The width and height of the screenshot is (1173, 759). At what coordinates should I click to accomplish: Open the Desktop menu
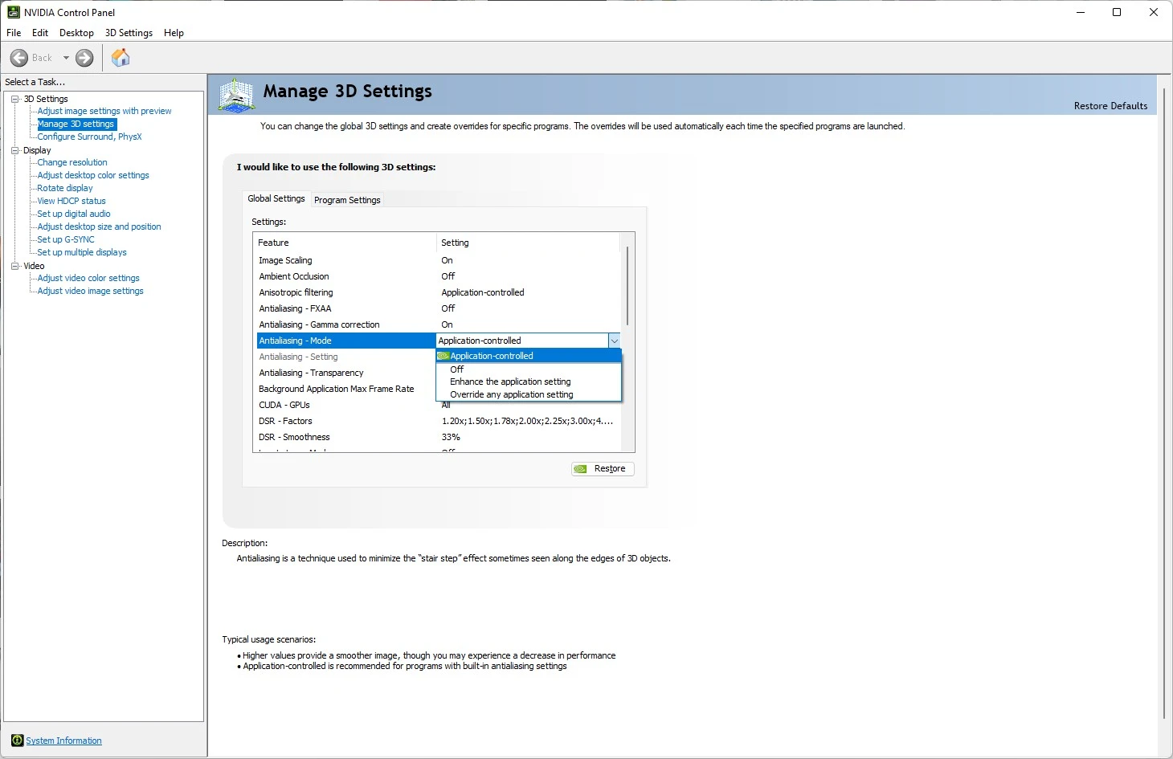(x=76, y=33)
